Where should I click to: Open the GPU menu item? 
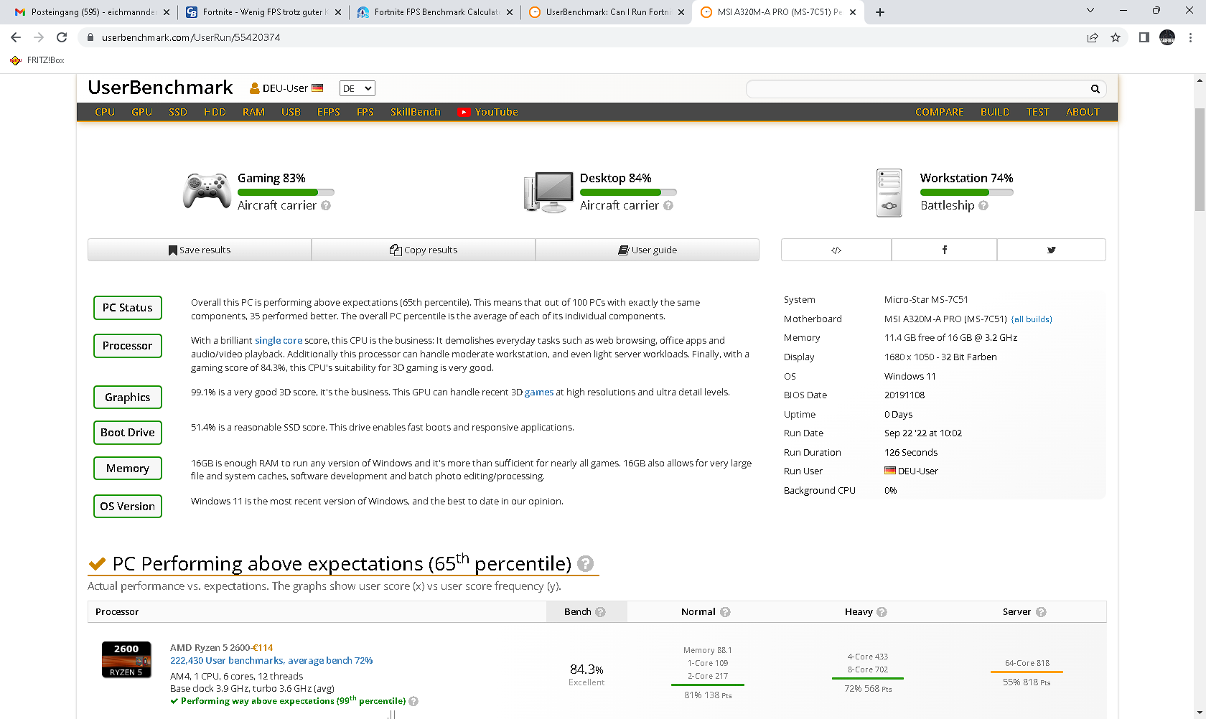(141, 112)
